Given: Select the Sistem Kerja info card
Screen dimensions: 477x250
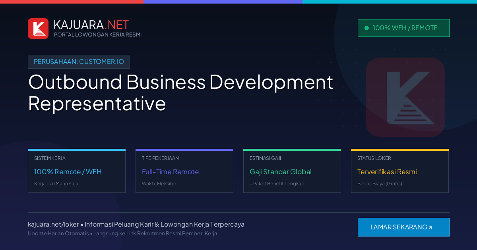Looking at the screenshot, I should pos(77,171).
